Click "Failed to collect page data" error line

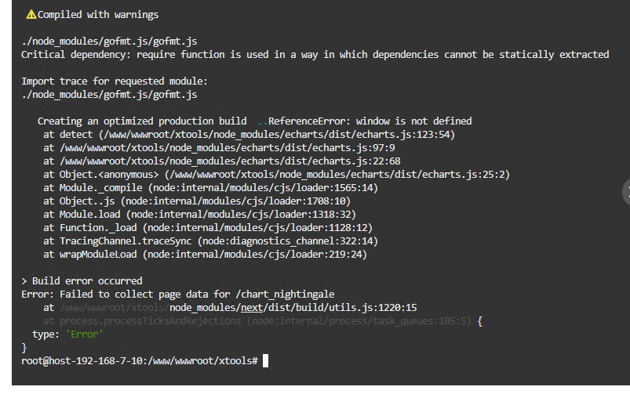click(x=178, y=295)
